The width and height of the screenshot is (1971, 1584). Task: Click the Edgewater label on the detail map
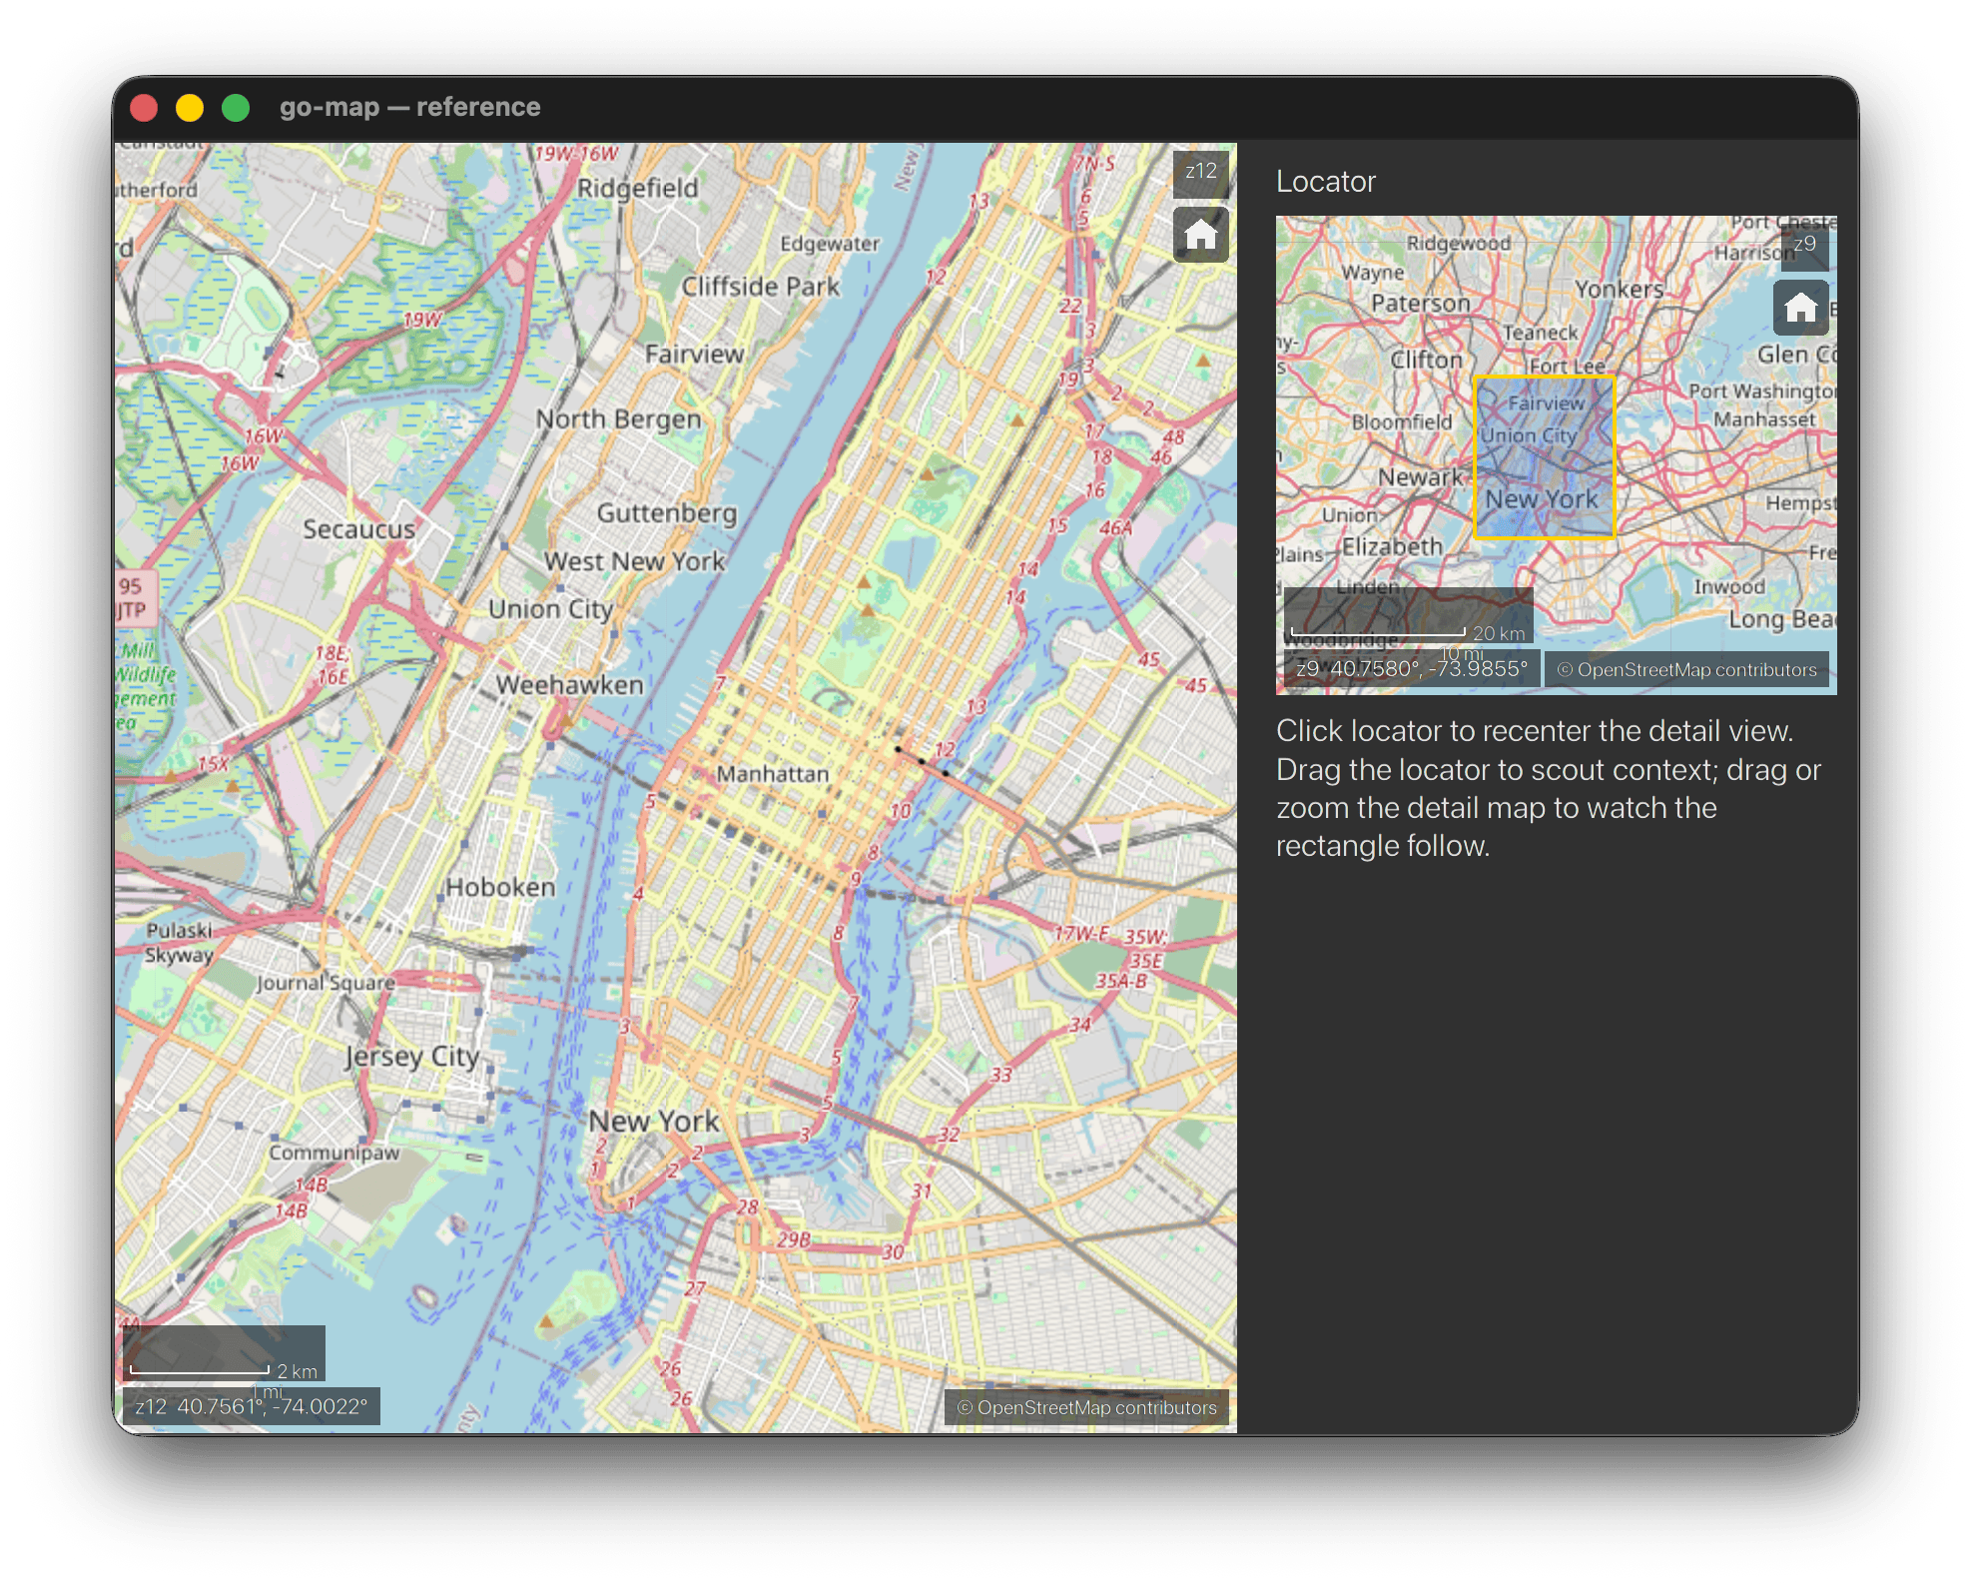pyautogui.click(x=830, y=244)
